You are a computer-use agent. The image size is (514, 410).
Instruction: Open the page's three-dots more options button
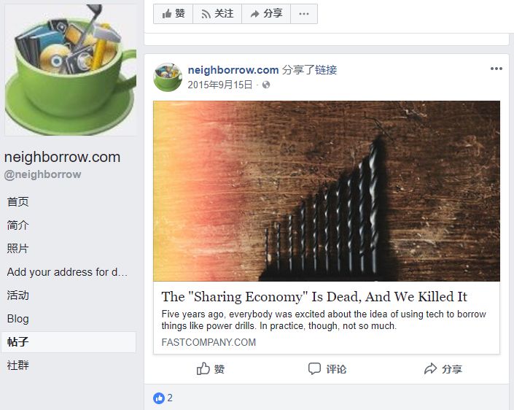pos(304,14)
